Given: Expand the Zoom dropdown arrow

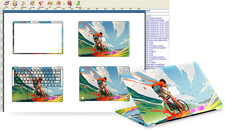Looking at the screenshot, I should [64, 4].
